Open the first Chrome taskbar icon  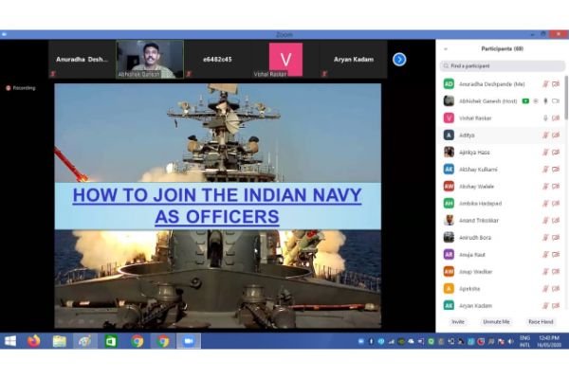point(138,341)
